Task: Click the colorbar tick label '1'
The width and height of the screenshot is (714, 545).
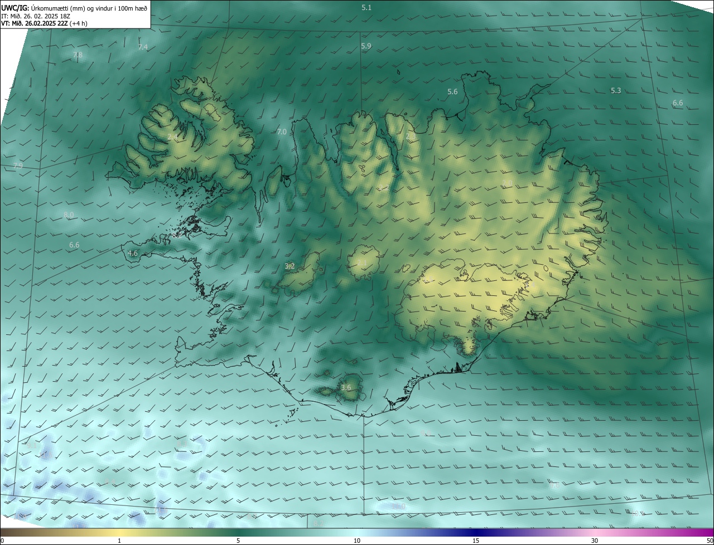Action: point(119,541)
